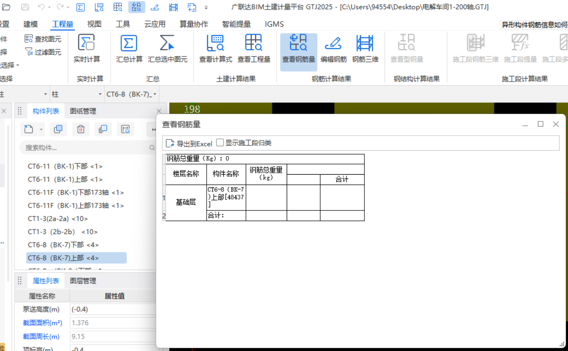Click the rebar 3D icon in title bar
The height and width of the screenshot is (351, 568).
pyautogui.click(x=173, y=7)
